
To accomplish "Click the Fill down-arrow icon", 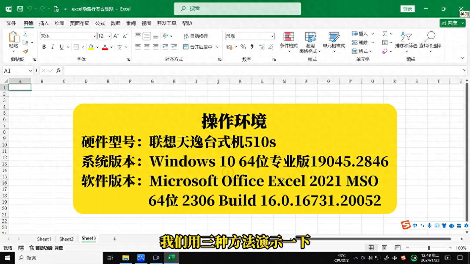I will point(385,43).
